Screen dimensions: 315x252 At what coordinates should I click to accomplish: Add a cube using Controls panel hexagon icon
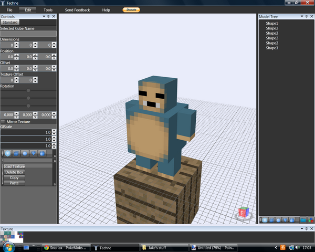point(7,153)
